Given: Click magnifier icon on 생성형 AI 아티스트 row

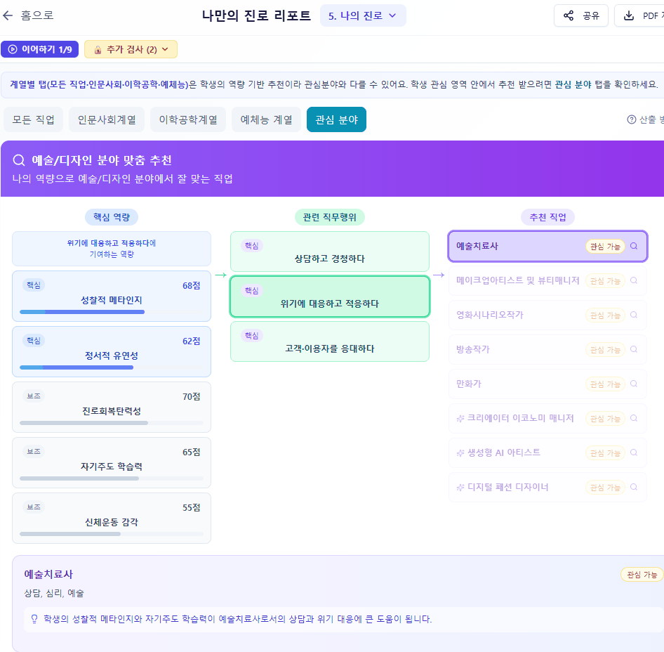Looking at the screenshot, I should [634, 452].
